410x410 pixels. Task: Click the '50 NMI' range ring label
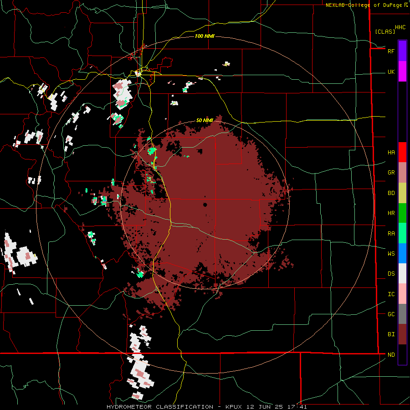coord(205,120)
